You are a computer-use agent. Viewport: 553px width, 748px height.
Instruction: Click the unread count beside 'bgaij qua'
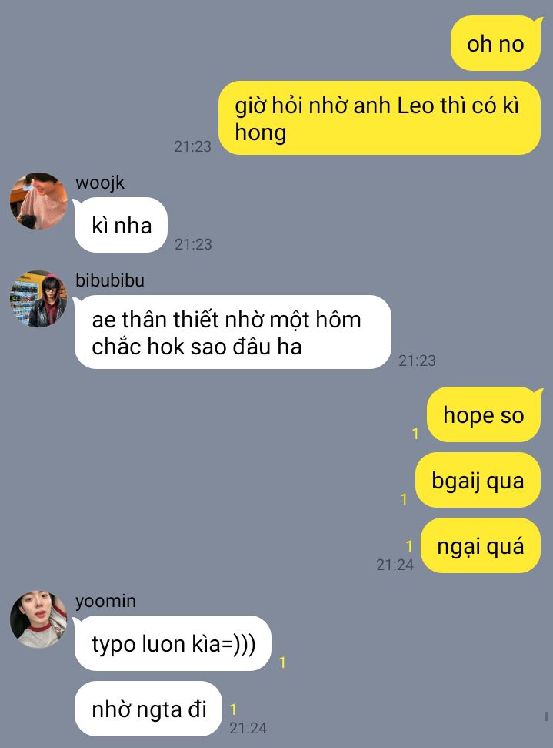404,498
